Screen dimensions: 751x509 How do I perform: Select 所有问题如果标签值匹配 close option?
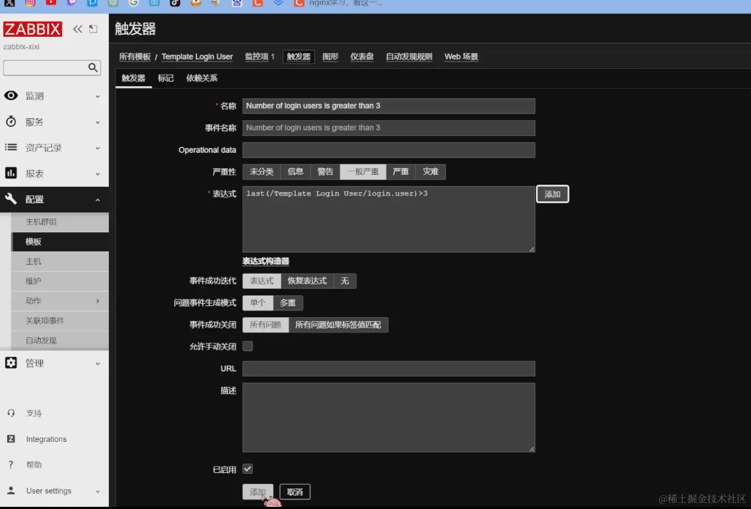[338, 325]
